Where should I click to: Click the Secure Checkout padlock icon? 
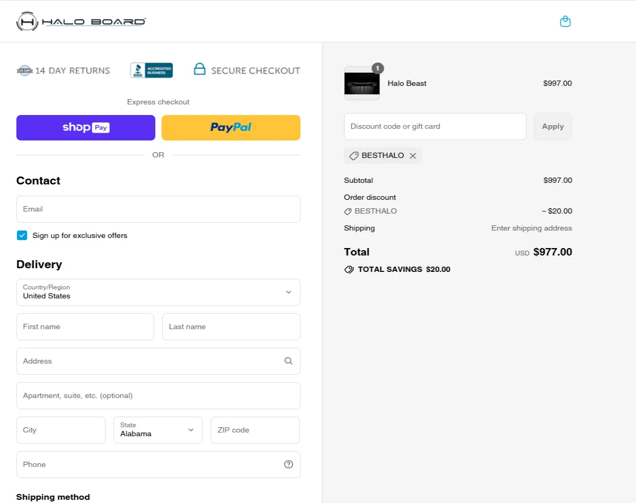199,69
